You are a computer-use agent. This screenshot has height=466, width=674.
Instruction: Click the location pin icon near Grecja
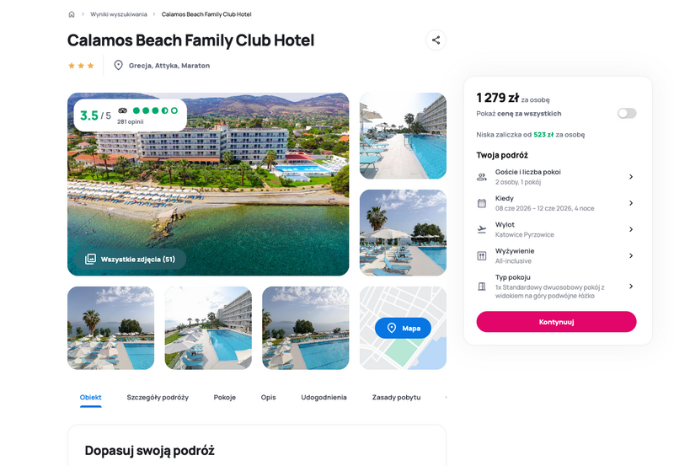click(x=118, y=65)
